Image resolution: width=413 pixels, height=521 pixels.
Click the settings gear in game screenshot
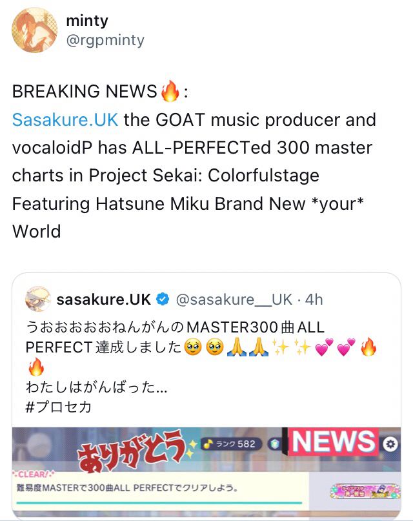[x=390, y=444]
